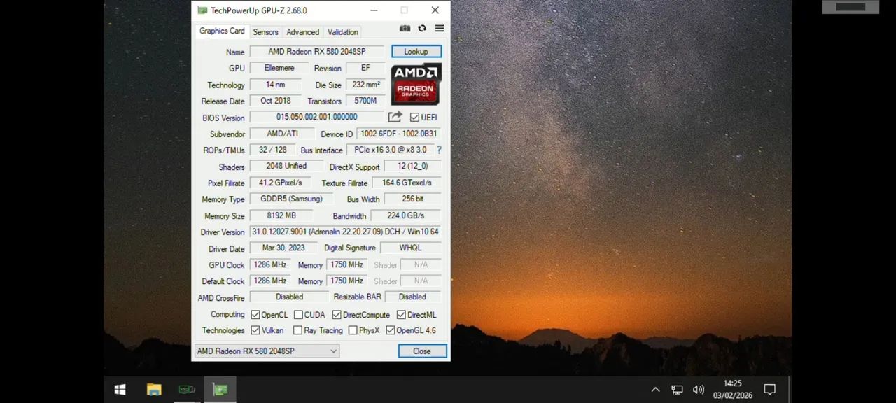Image resolution: width=896 pixels, height=403 pixels.
Task: Open File Explorer from the taskbar
Action: pos(154,390)
